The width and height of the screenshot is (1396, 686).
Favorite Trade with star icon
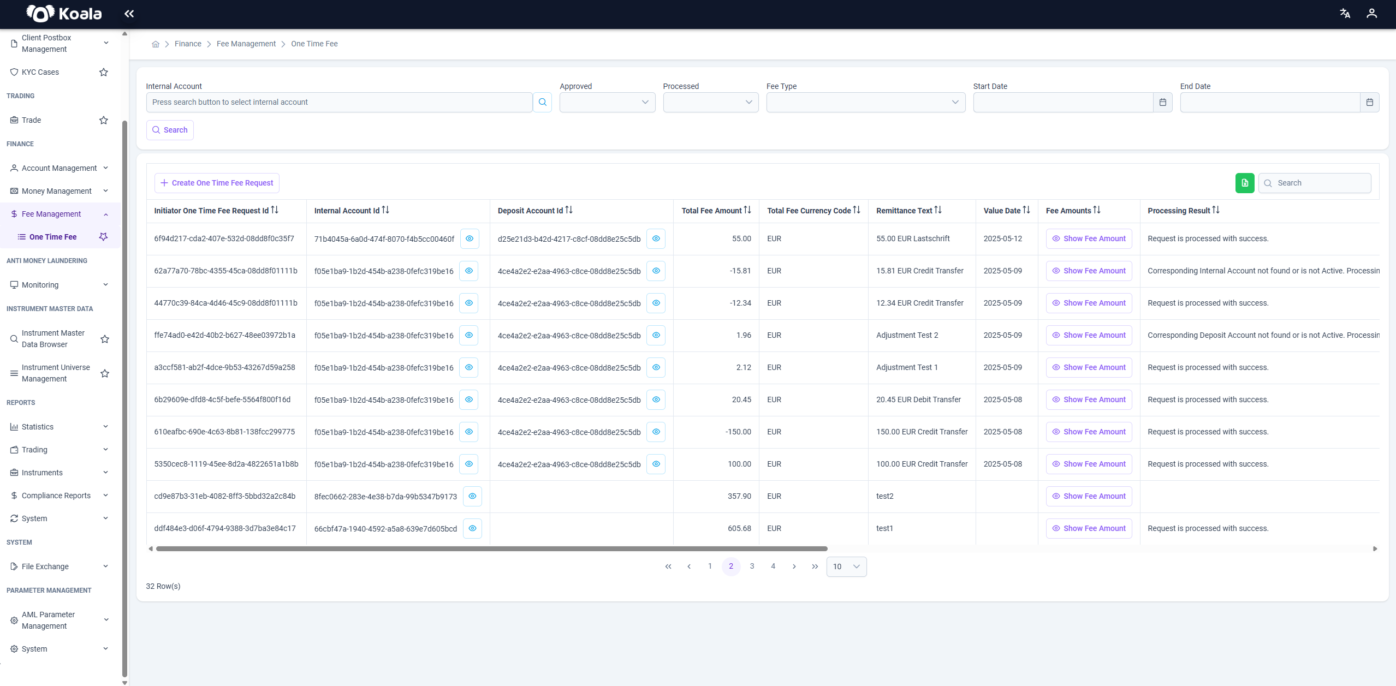click(x=104, y=120)
